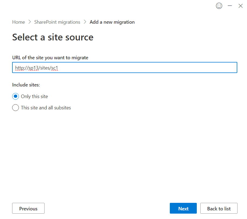Minimize the migration tool window
Image resolution: width=247 pixels, height=219 pixels.
coord(230,6)
